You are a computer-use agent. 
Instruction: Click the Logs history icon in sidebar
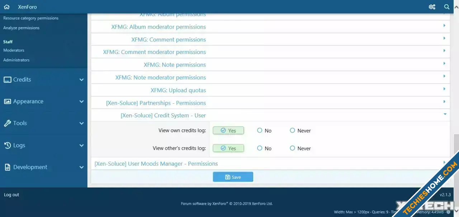(8, 146)
